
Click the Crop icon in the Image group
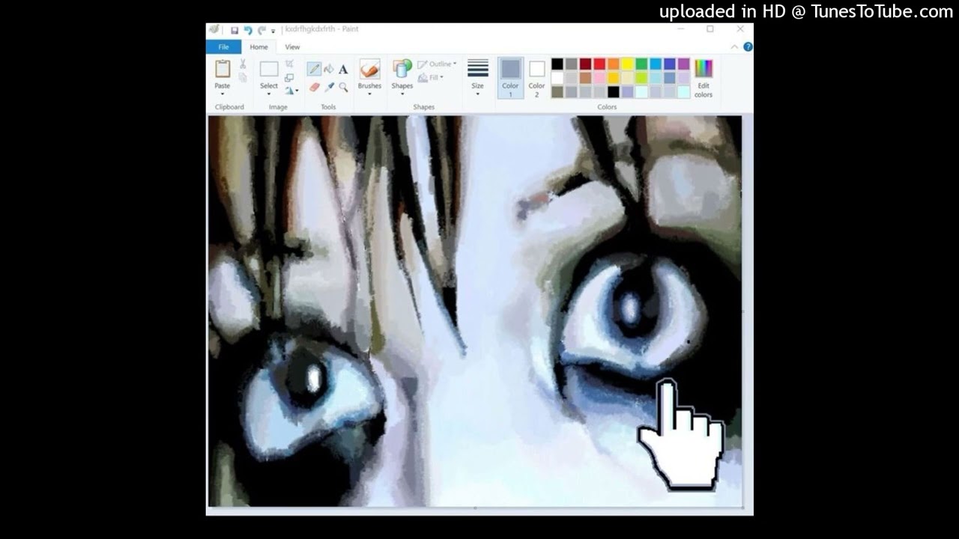click(x=289, y=64)
